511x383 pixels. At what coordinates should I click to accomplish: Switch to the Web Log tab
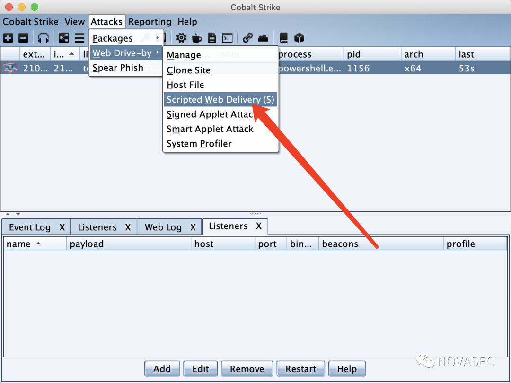(x=163, y=227)
